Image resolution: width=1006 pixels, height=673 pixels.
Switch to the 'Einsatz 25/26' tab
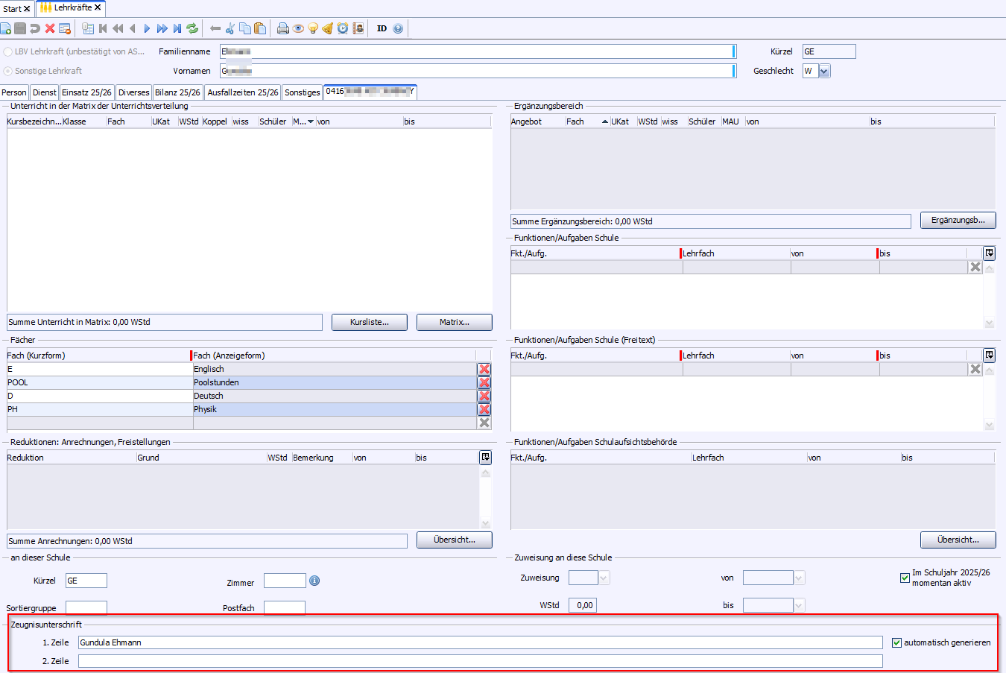click(86, 92)
